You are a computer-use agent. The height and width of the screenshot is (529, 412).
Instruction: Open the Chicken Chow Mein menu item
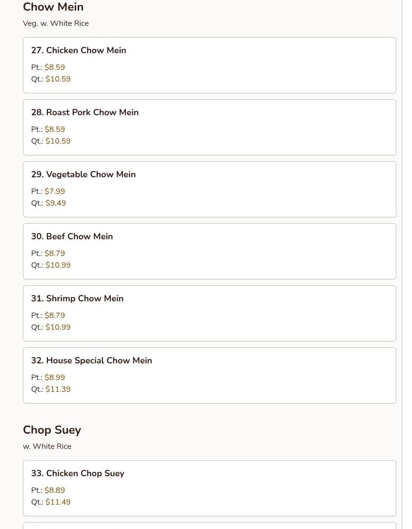79,50
